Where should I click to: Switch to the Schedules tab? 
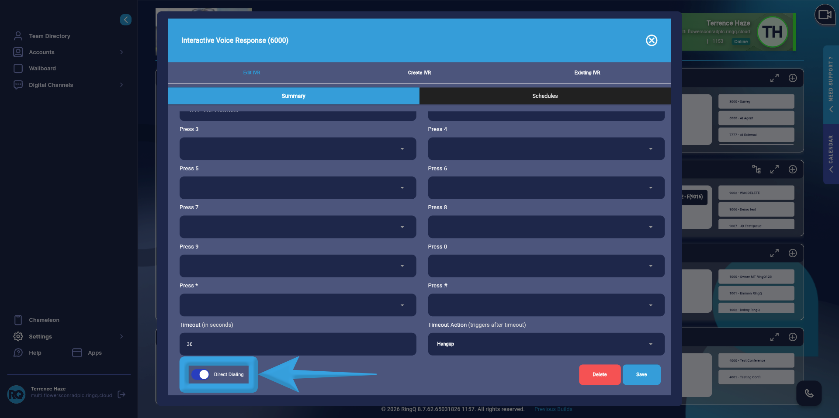click(x=545, y=96)
